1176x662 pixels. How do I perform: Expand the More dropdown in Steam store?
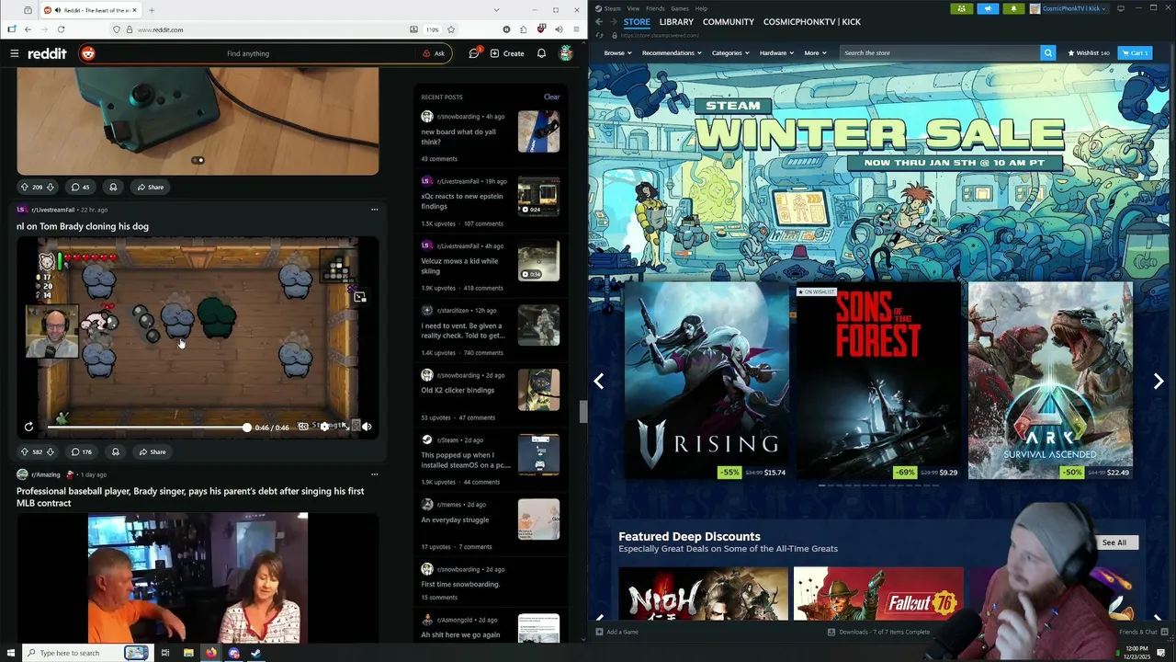click(x=815, y=52)
